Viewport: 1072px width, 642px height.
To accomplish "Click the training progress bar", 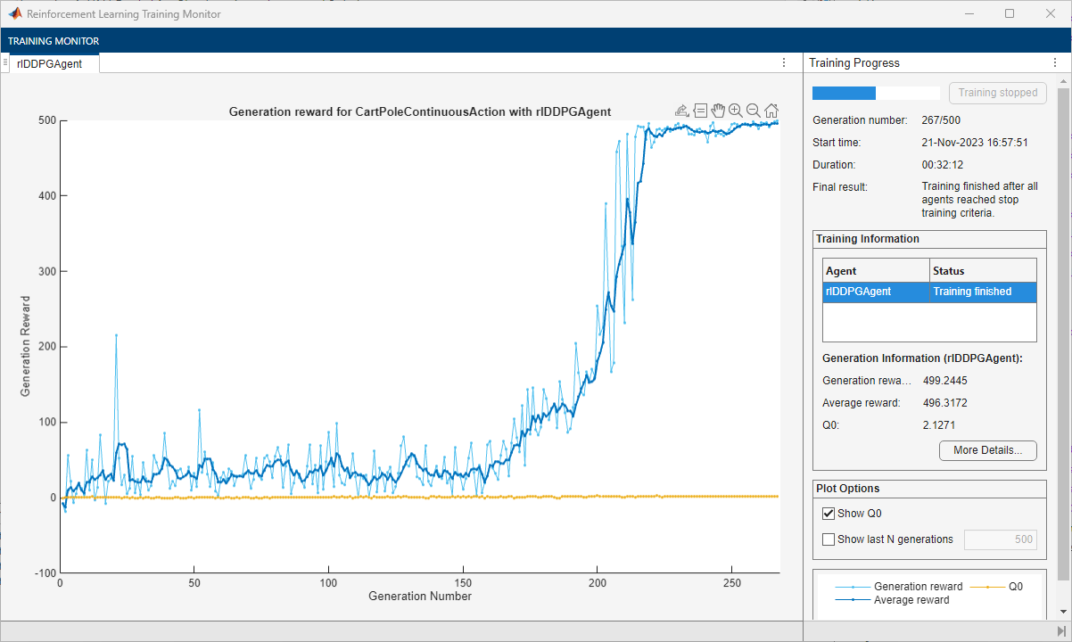I will click(x=876, y=92).
